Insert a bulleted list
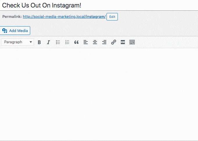 coord(58,42)
